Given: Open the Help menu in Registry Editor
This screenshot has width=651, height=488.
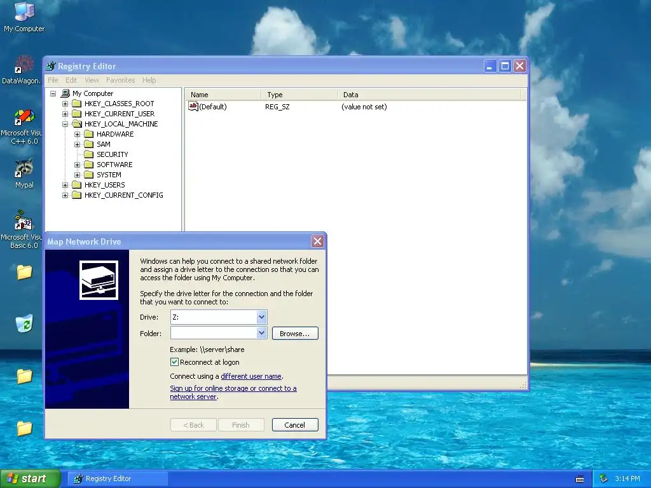Looking at the screenshot, I should click(x=149, y=80).
